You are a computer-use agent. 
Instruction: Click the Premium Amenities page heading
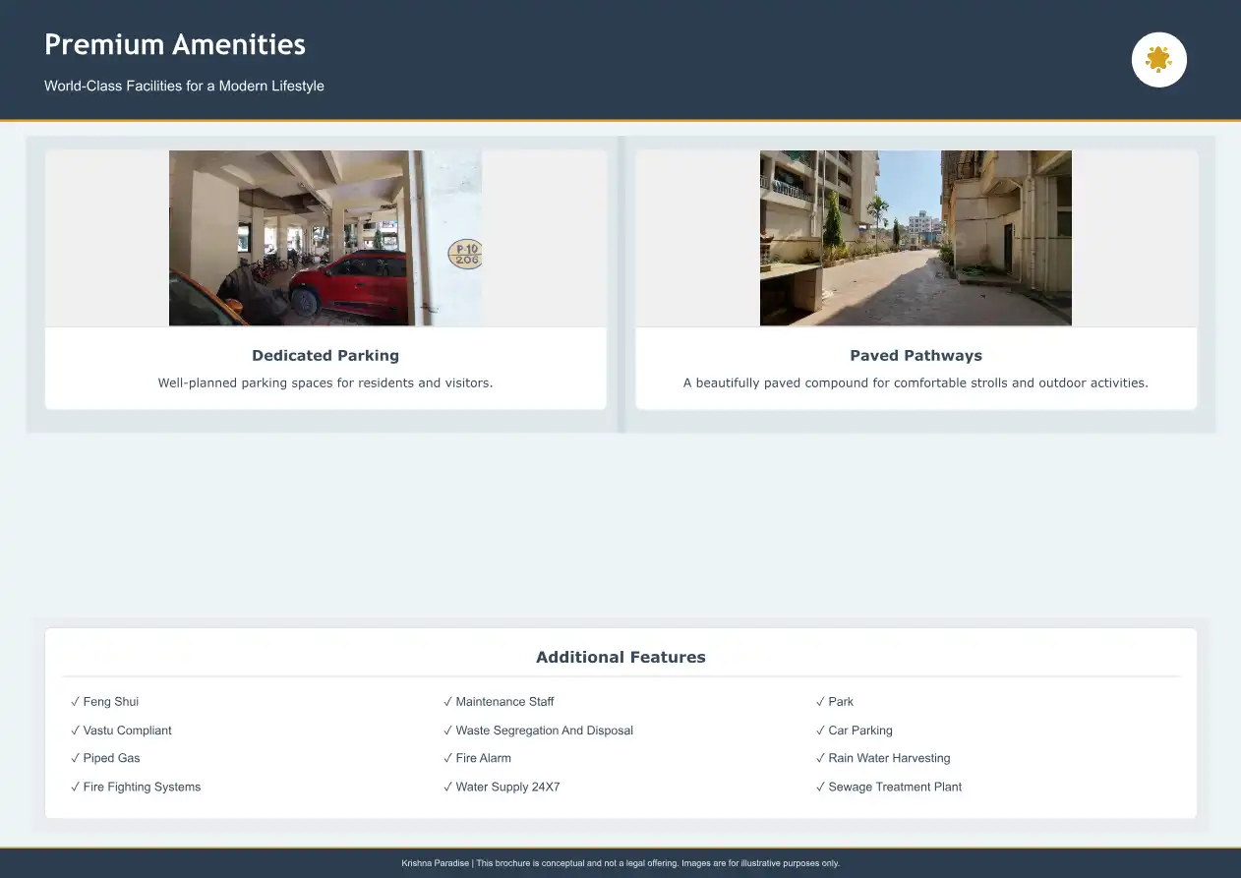tap(175, 44)
